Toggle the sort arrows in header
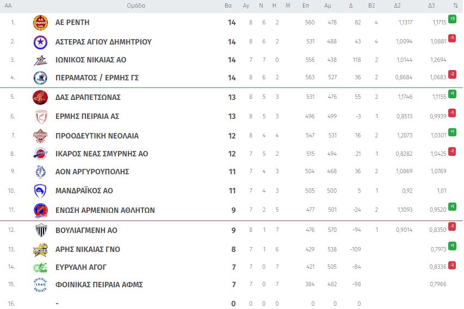Screen dimensions: 464x309 tap(455, 5)
